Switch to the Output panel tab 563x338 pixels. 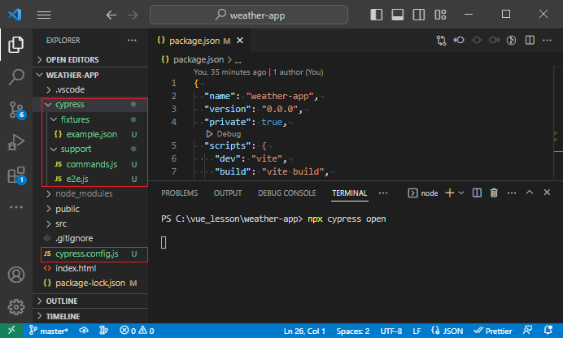pos(228,193)
